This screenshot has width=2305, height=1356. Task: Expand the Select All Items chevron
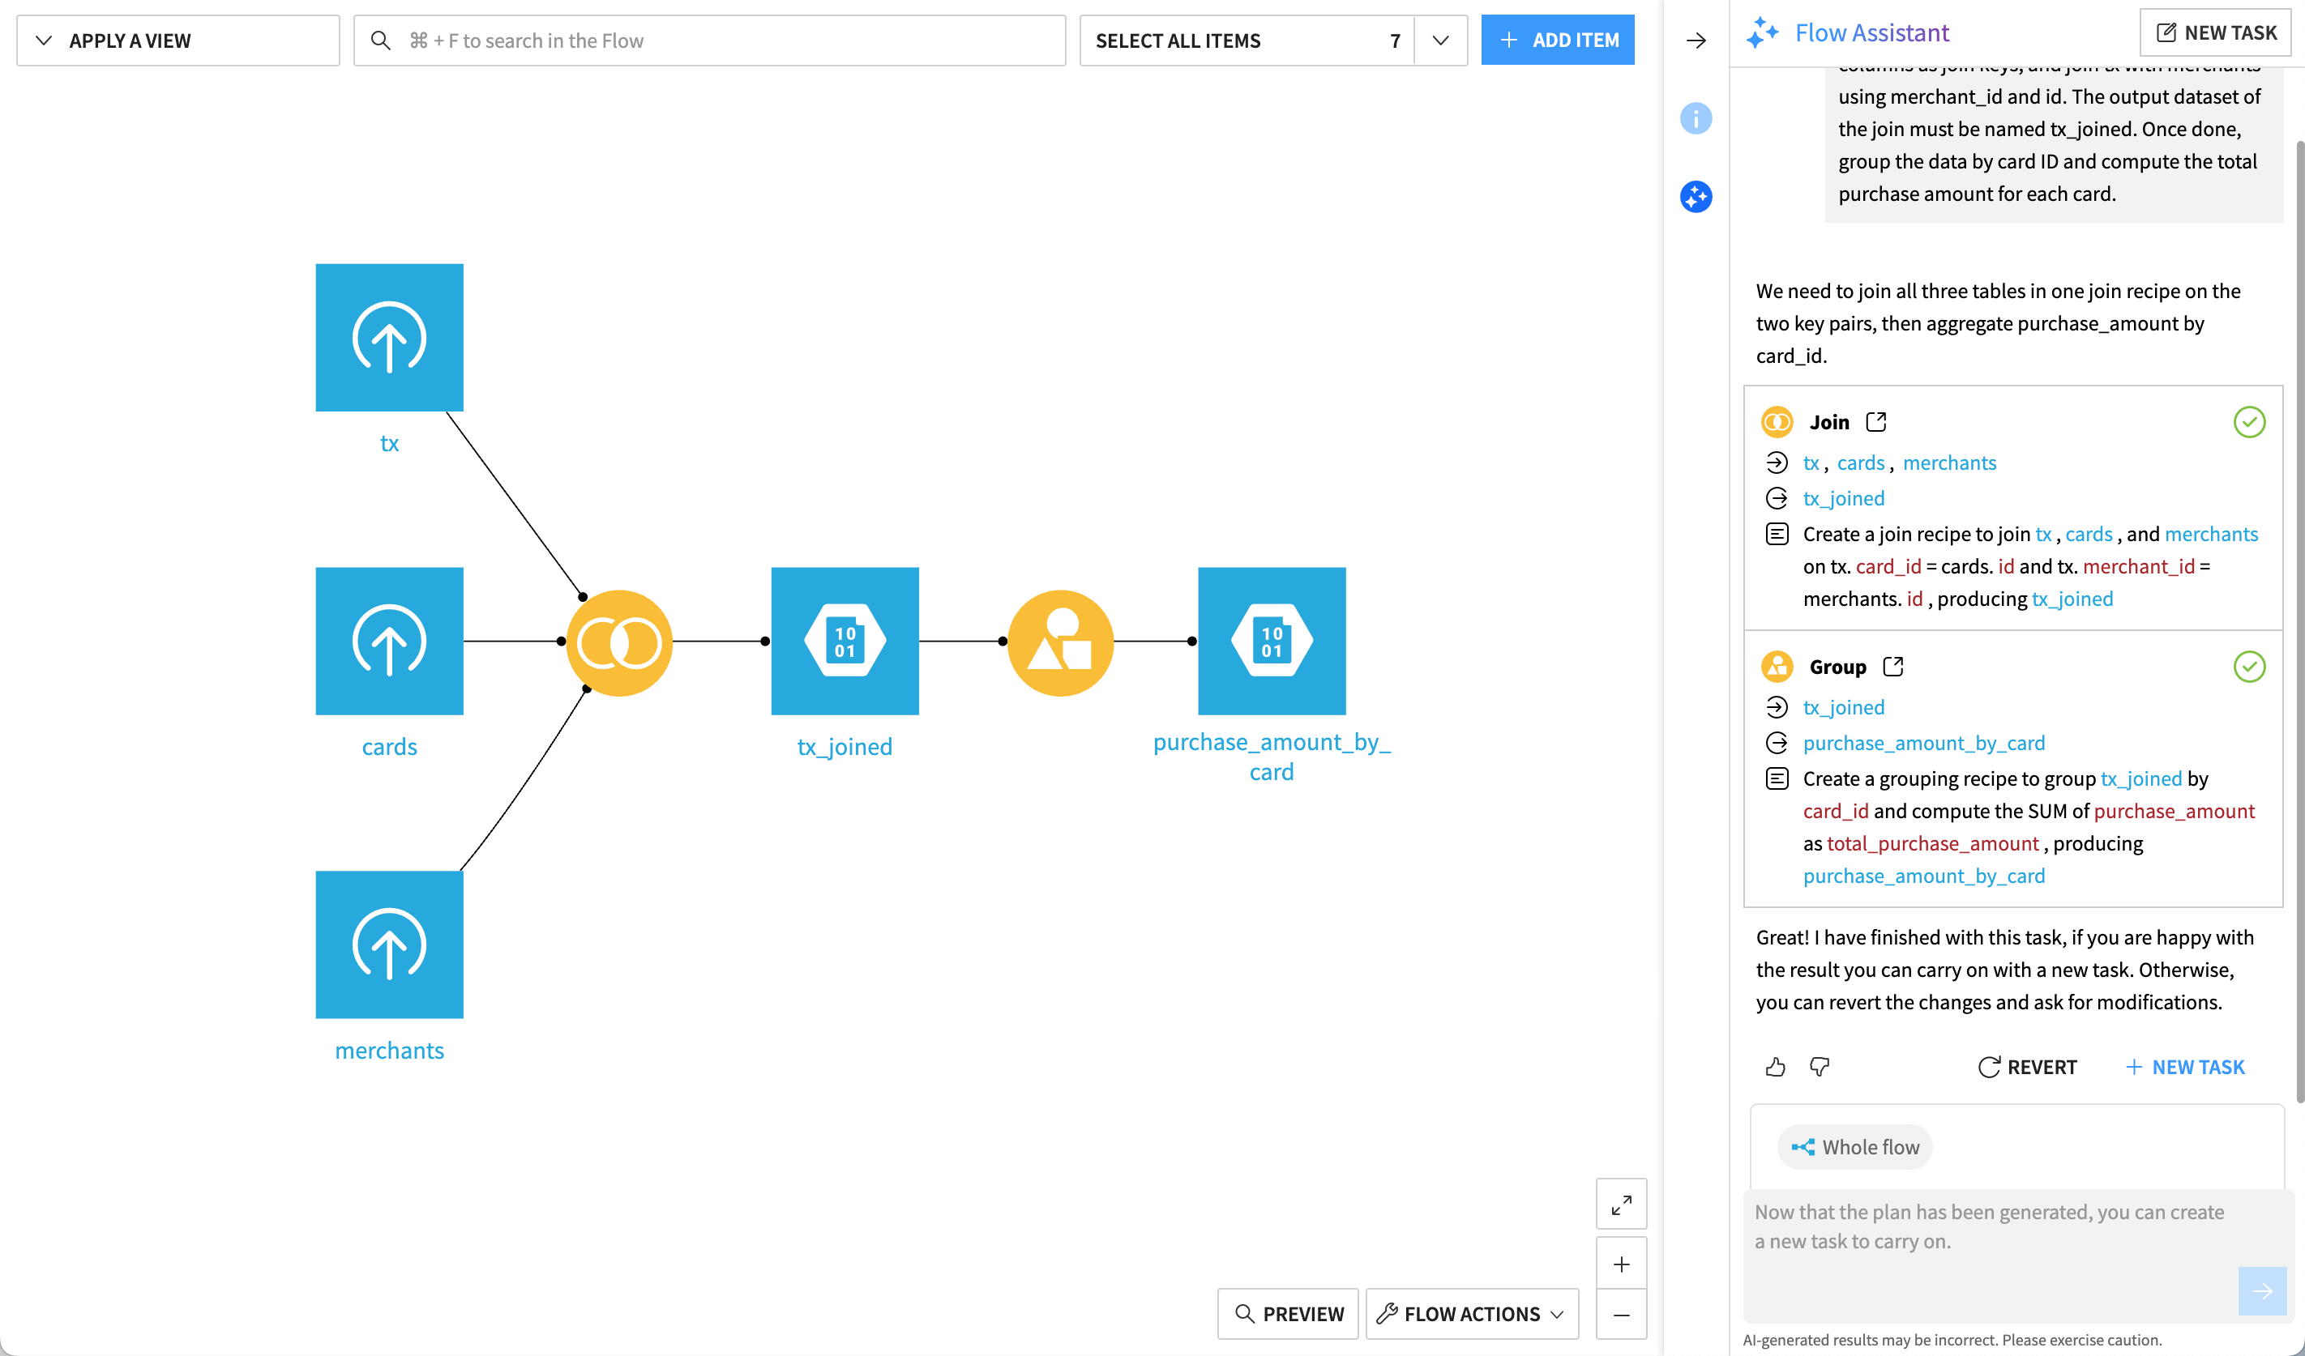coord(1439,41)
